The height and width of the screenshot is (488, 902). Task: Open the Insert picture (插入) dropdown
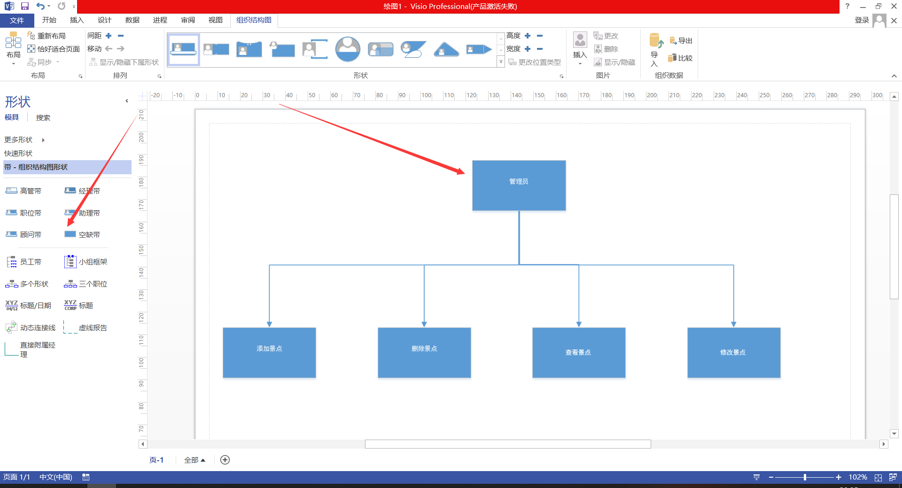tap(580, 49)
